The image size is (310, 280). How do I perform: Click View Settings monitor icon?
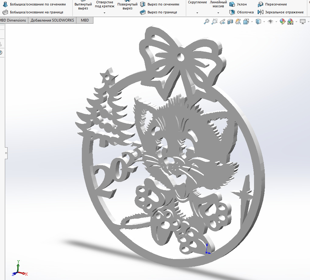(x=303, y=21)
